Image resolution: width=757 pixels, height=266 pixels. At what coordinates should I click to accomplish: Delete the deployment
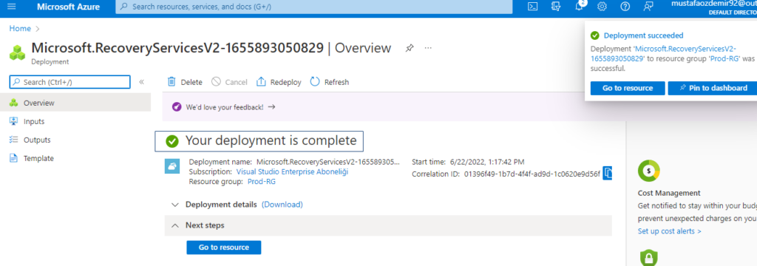pos(185,82)
